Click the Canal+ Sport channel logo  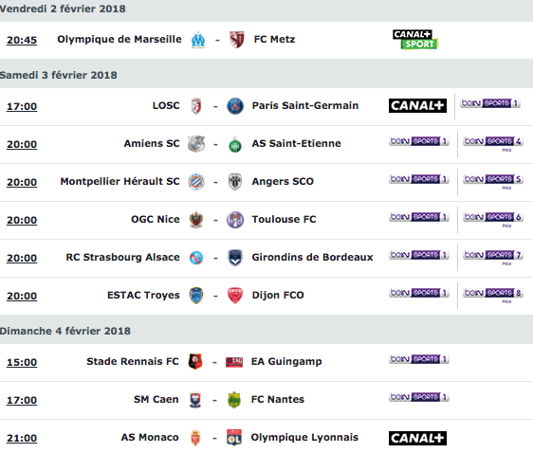[415, 40]
